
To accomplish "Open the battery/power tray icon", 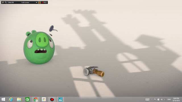I will tap(162, 99).
